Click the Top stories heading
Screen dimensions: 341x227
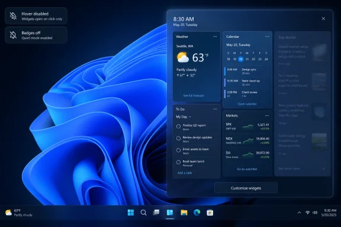coord(287,37)
